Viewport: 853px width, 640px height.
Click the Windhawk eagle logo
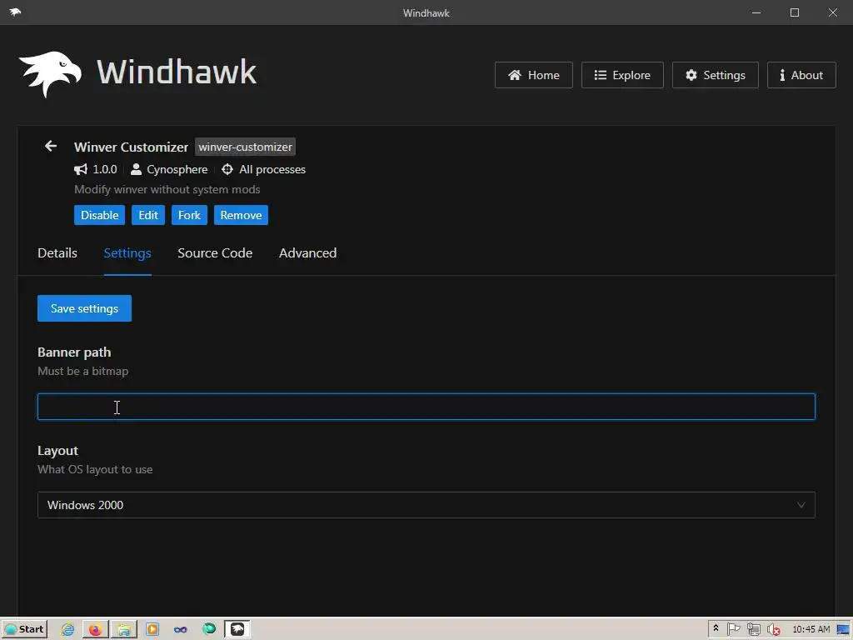pyautogui.click(x=50, y=74)
